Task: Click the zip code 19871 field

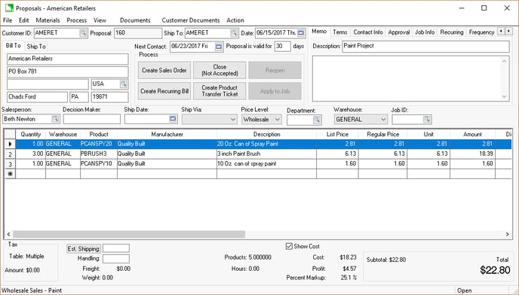Action: point(110,97)
